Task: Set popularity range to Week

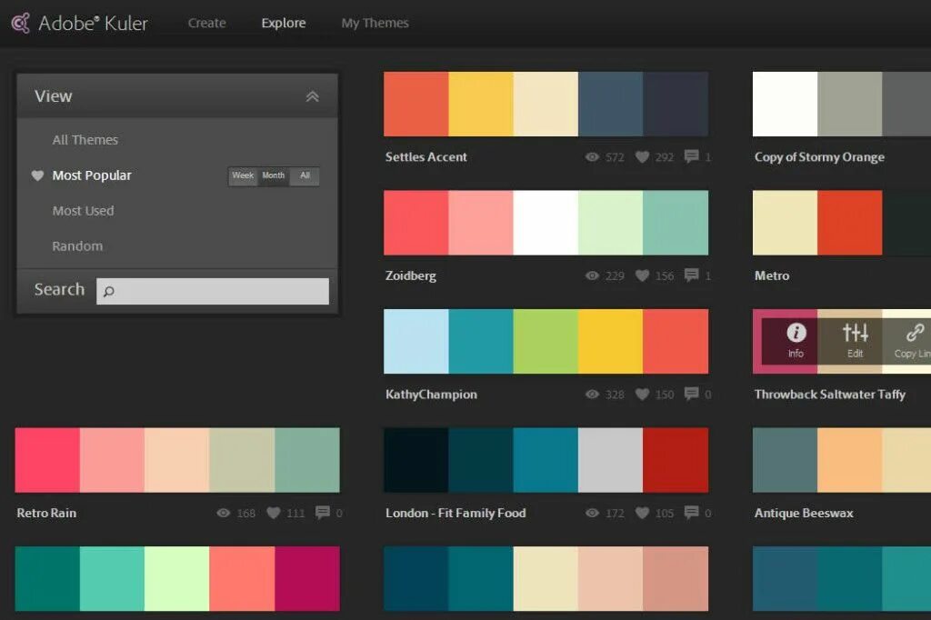Action: (243, 175)
